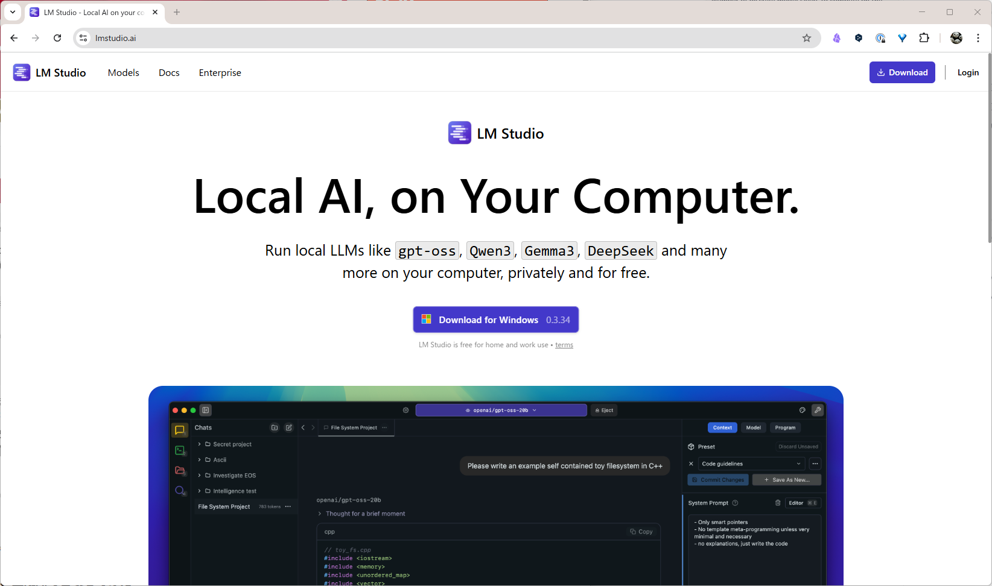Open the Chrome three-dot menu
992x586 pixels.
pos(978,38)
